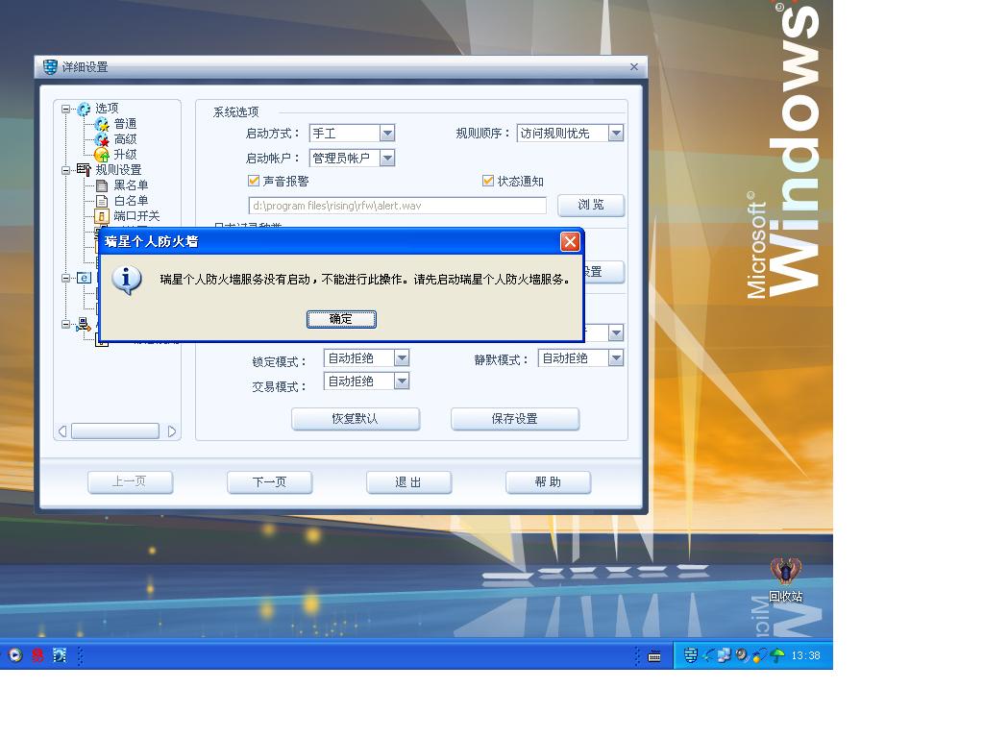Click the media player quick launch icon

click(x=15, y=655)
